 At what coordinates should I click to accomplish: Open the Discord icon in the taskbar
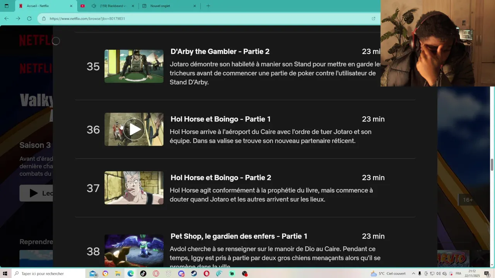pos(181,273)
